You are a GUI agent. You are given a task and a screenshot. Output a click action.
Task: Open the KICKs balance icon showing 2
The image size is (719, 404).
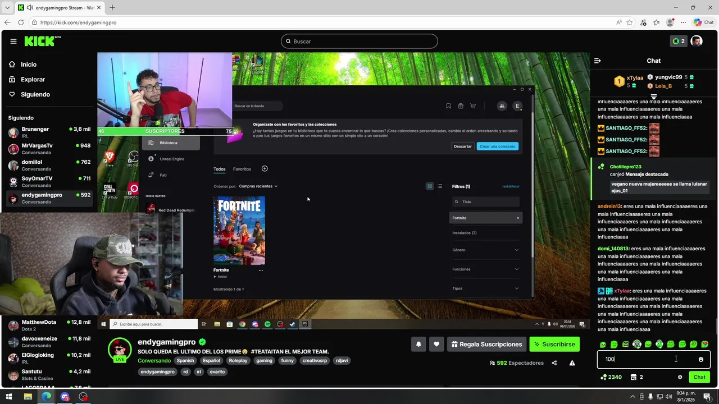pos(679,41)
